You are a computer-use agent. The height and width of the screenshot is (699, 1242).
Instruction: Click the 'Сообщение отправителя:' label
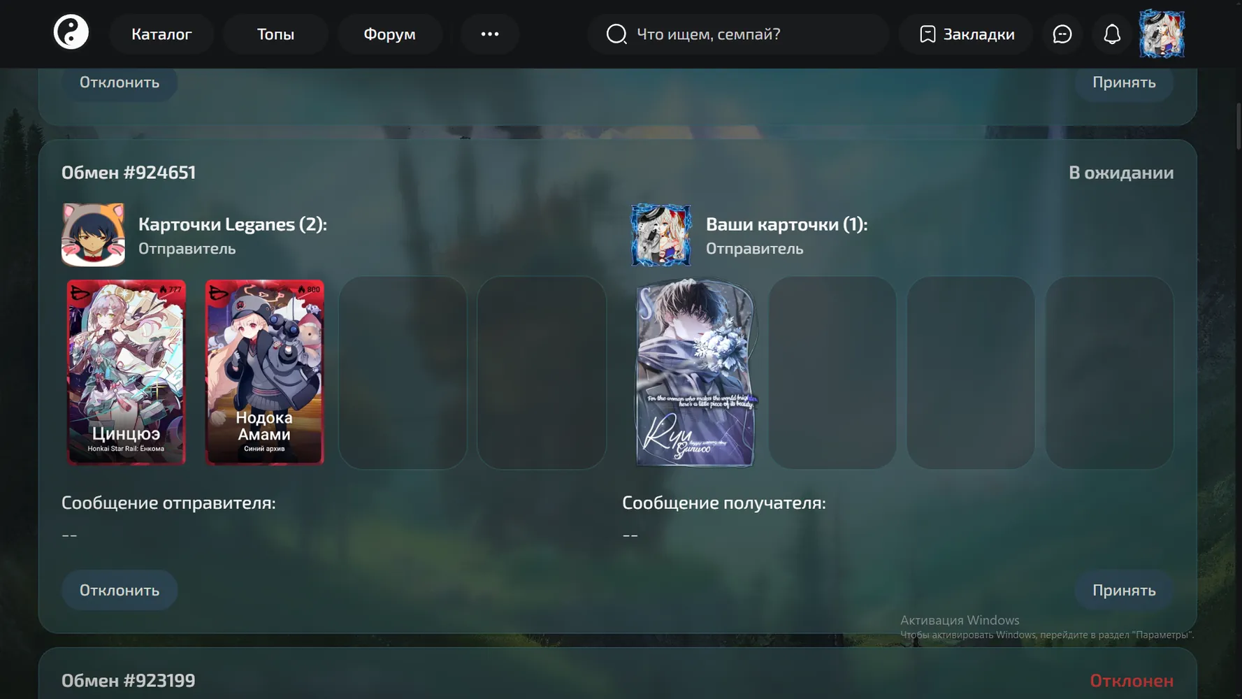(x=168, y=503)
